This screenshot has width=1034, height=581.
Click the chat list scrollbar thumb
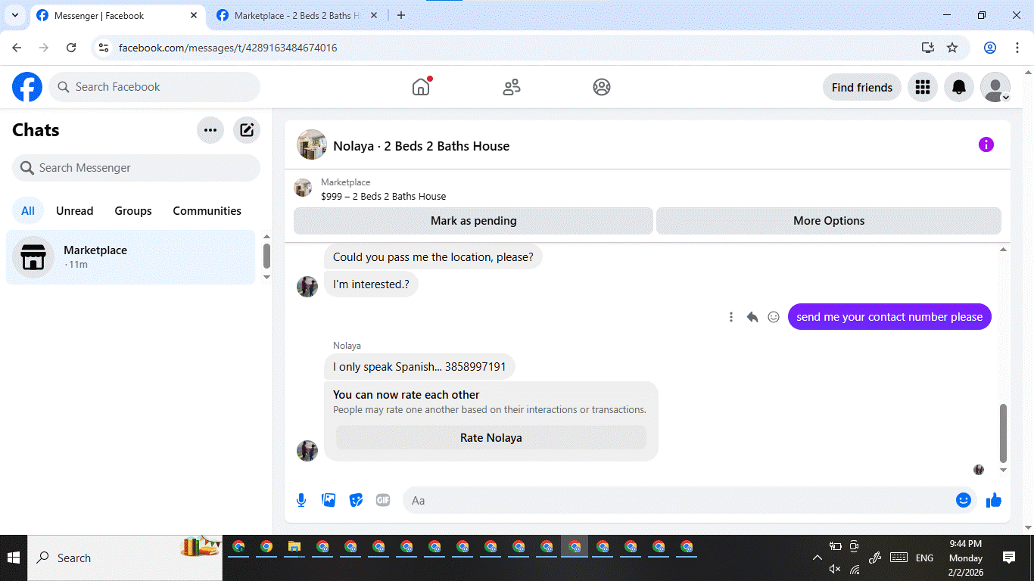266,256
